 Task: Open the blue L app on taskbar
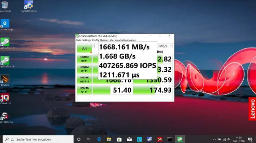(139, 139)
